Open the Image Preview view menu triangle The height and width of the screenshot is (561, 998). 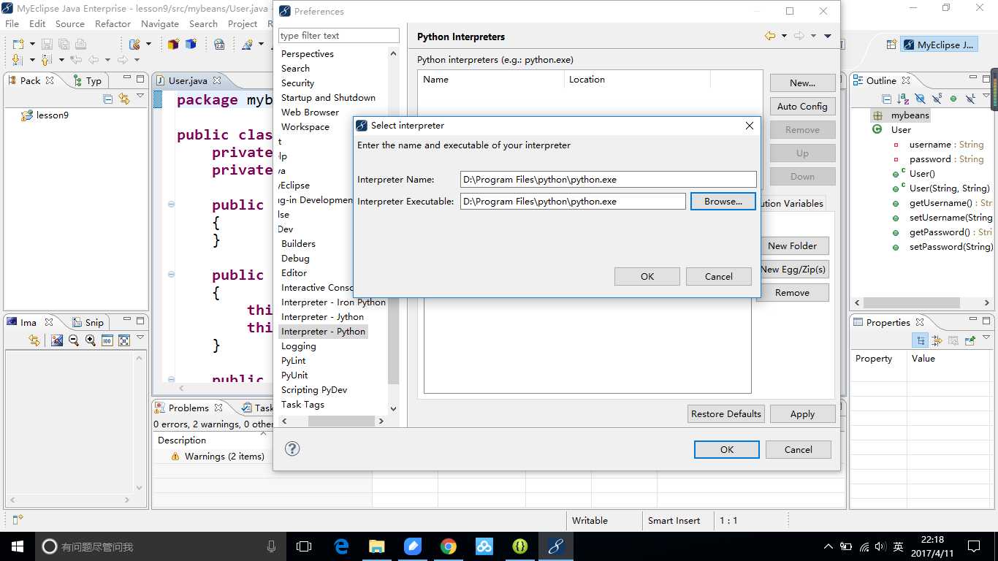coord(140,338)
